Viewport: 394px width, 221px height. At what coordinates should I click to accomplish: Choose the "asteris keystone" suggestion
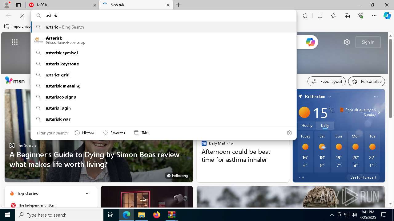[163, 64]
